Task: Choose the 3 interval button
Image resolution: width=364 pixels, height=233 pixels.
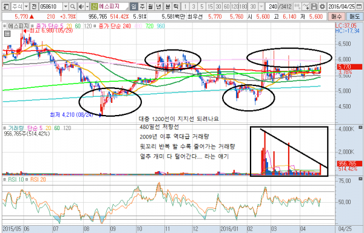Action: (x=194, y=7)
